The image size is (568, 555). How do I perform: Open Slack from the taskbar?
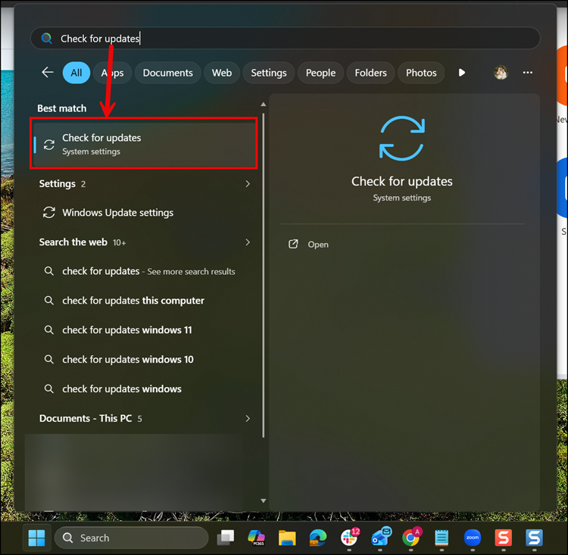tap(350, 537)
